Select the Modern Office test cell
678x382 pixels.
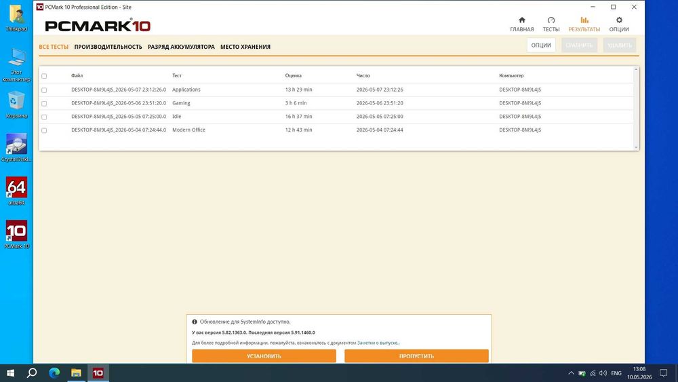188,130
